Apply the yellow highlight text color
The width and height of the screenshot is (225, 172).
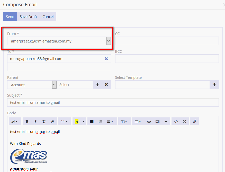(x=77, y=122)
